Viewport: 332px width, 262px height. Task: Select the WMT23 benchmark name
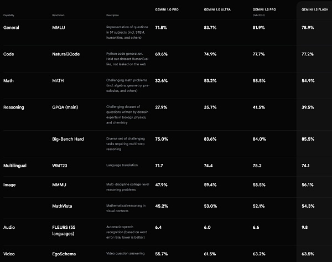(60, 165)
